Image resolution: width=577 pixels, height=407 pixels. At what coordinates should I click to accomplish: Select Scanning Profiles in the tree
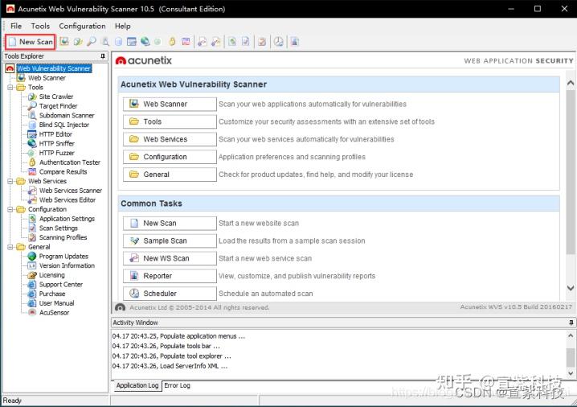pyautogui.click(x=63, y=237)
